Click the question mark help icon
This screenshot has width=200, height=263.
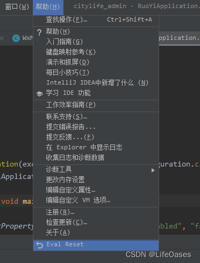pos(39,32)
